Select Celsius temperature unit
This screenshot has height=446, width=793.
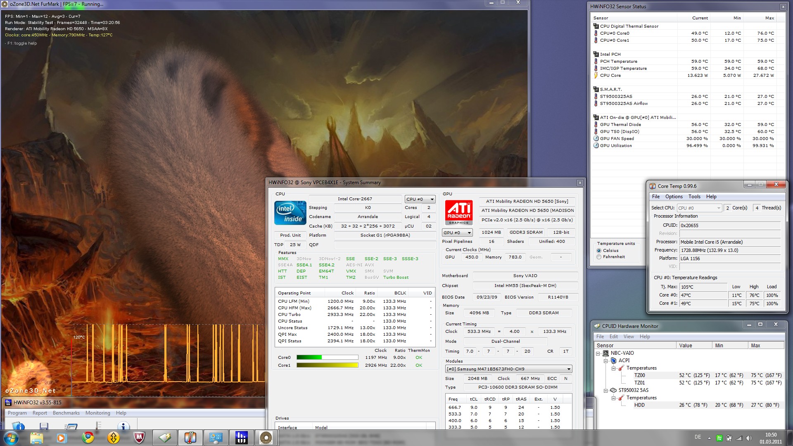pyautogui.click(x=599, y=251)
